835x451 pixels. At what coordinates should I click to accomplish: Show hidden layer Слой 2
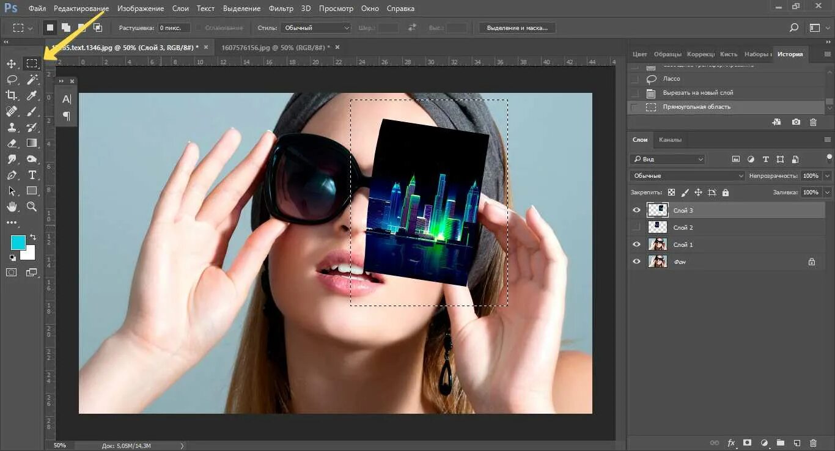pyautogui.click(x=636, y=227)
